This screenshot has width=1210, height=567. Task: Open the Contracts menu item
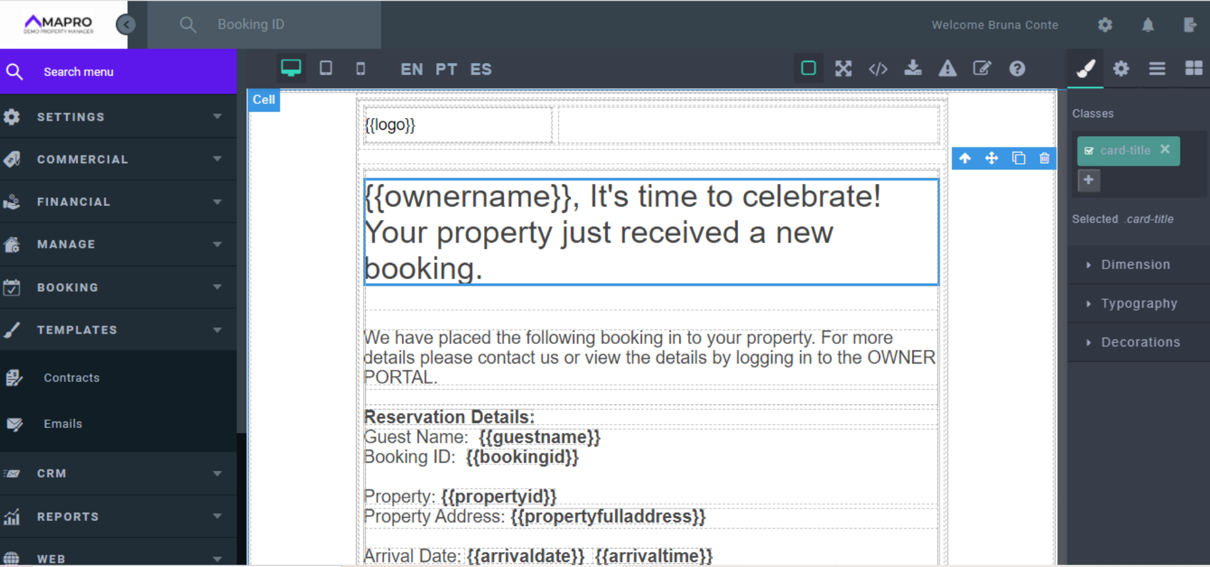coord(71,378)
